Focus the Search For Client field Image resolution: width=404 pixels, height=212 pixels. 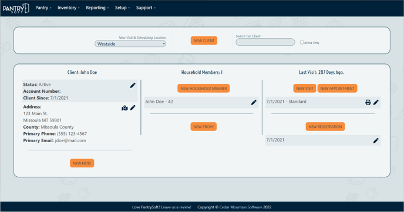tap(265, 42)
